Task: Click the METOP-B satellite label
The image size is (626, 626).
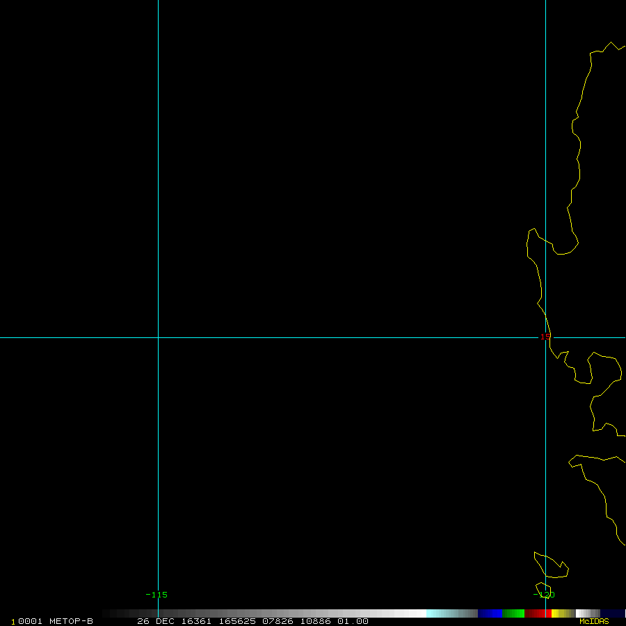Action: [x=71, y=621]
